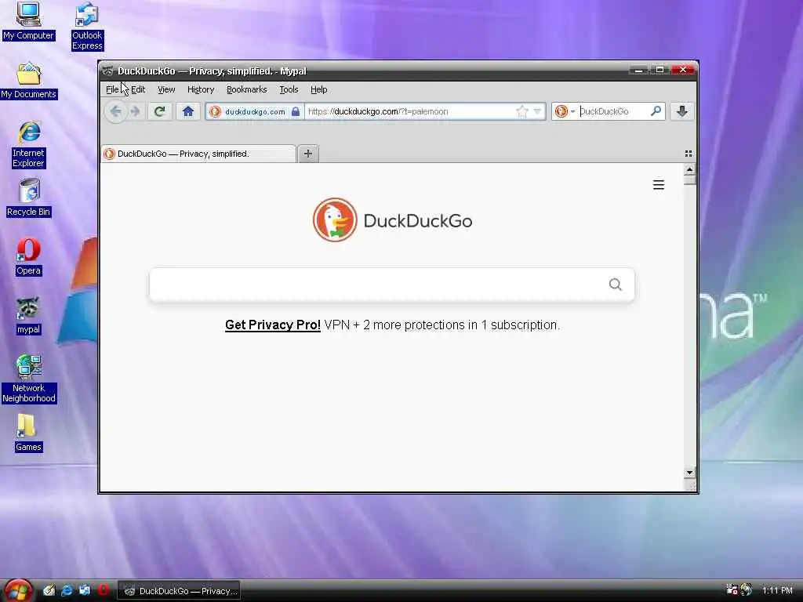Reload the current page
Image resolution: width=803 pixels, height=602 pixels.
point(160,111)
